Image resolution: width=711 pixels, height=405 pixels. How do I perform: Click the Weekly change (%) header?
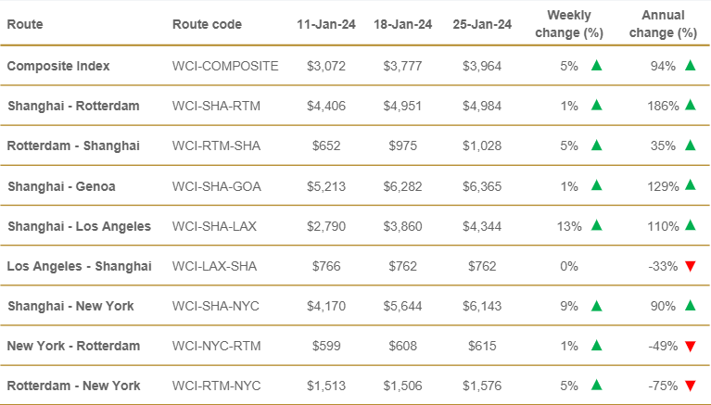click(569, 24)
